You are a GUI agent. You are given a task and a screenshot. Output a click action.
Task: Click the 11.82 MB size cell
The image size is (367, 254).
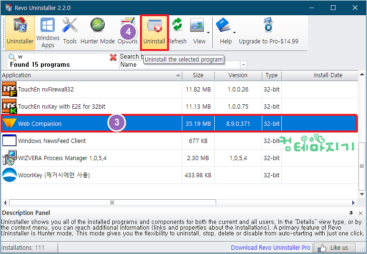(x=198, y=90)
